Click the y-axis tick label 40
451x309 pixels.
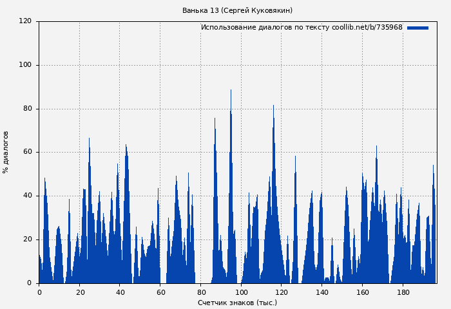tap(27, 196)
